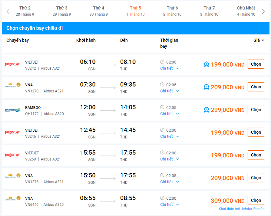Click best-price badge beside 299,000 VND
The image size is (271, 216).
[x=206, y=110]
